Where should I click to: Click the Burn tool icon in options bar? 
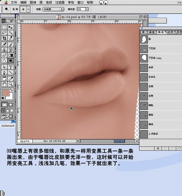(x=7, y=9)
